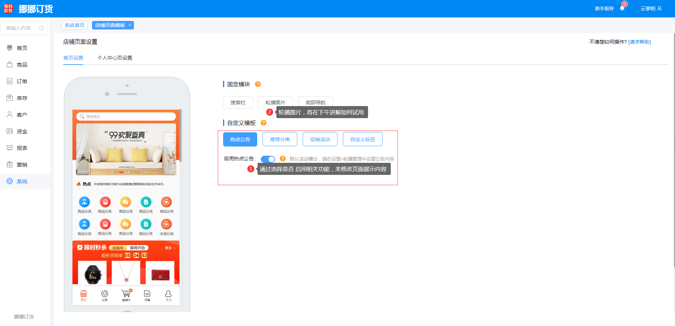The height and width of the screenshot is (326, 675).
Task: Click the search magnifier icon in sidebar
Action: (x=42, y=28)
